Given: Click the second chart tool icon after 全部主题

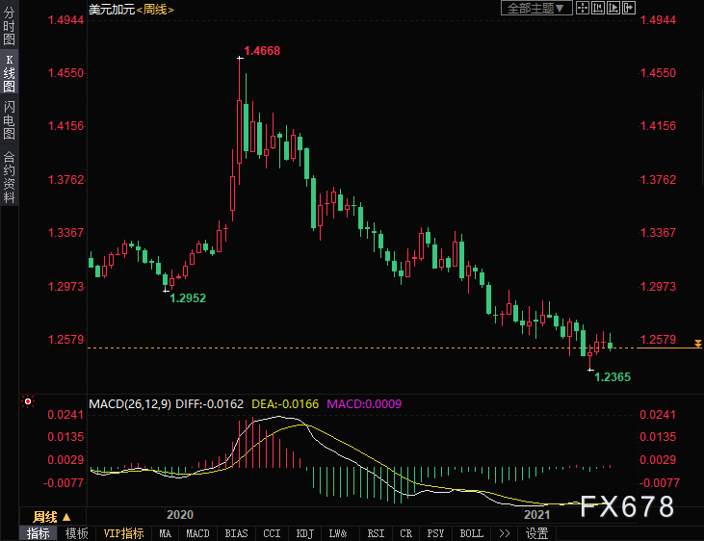Looking at the screenshot, I should (x=599, y=8).
